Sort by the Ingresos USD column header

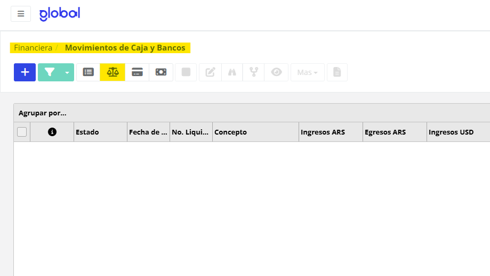click(459, 132)
